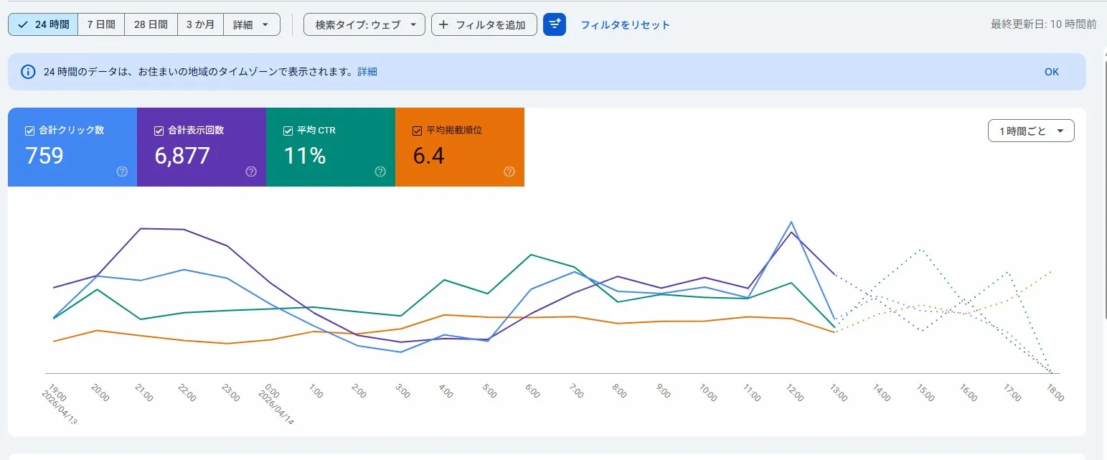This screenshot has width=1107, height=460.
Task: Click the info icon in the banner
Action: coord(28,72)
